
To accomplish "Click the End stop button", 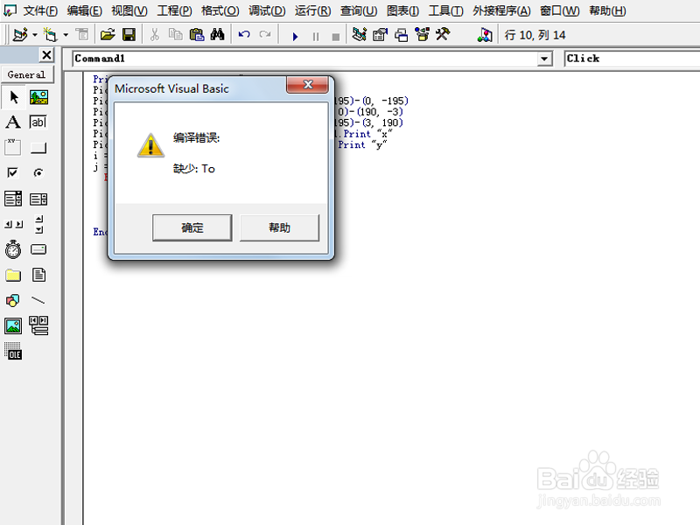I will (x=336, y=37).
